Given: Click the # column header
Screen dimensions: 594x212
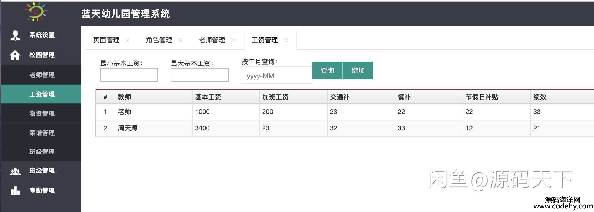Looking at the screenshot, I should pyautogui.click(x=105, y=97).
